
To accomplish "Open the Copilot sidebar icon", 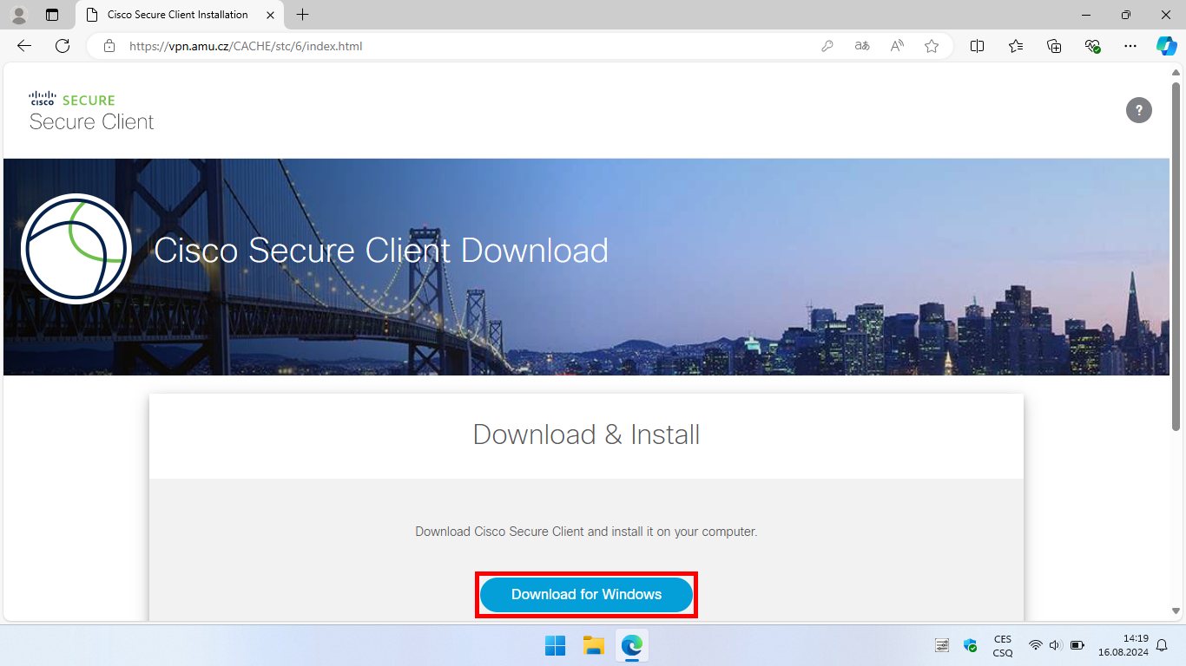I will coord(1166,46).
